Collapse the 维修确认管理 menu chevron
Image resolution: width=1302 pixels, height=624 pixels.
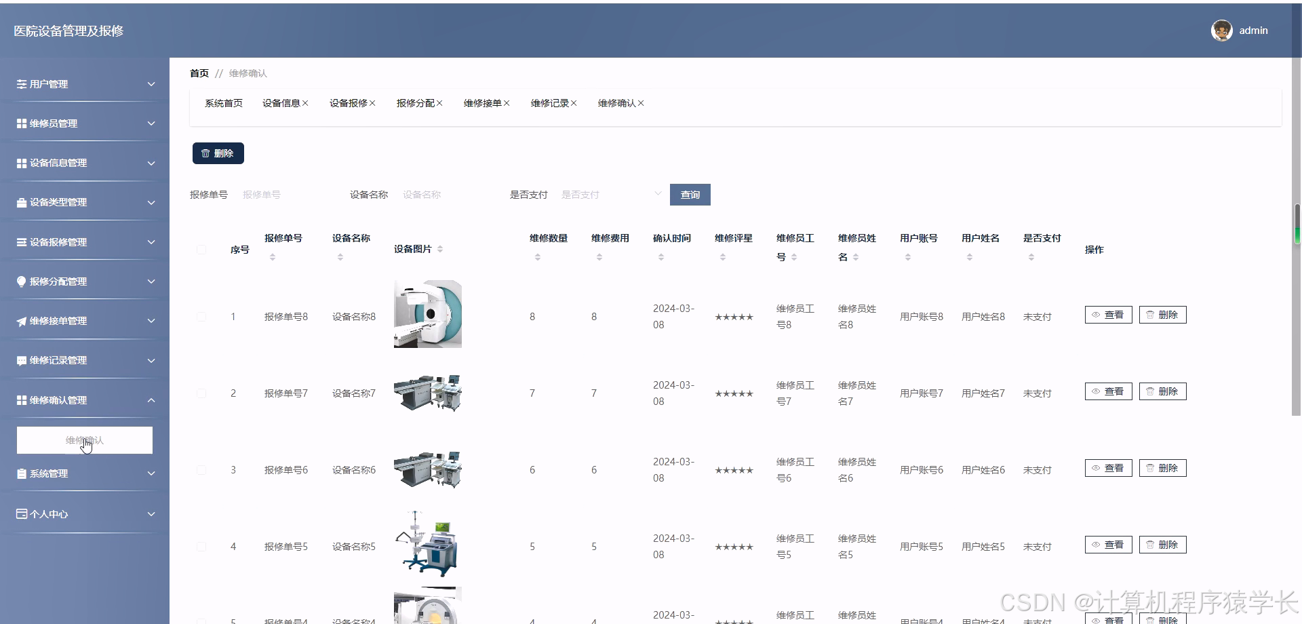coord(151,399)
